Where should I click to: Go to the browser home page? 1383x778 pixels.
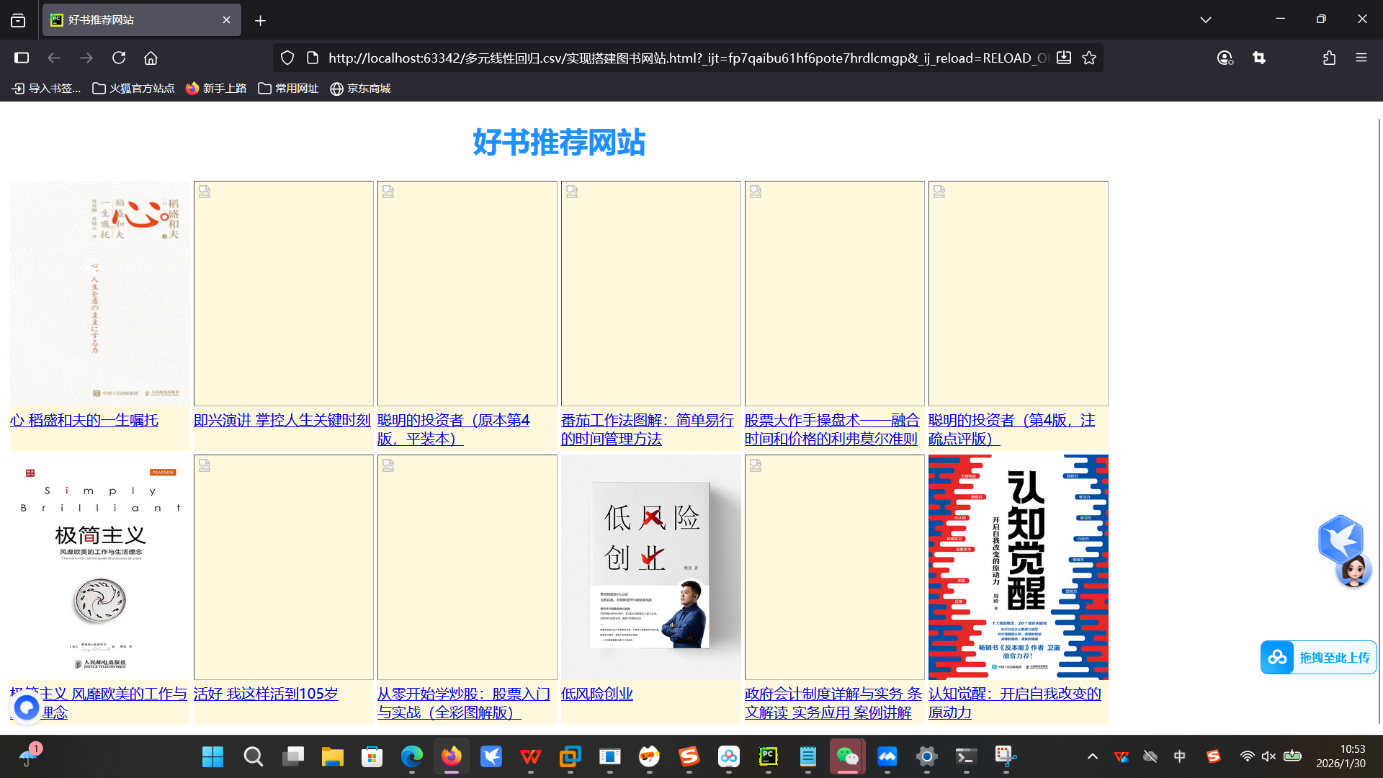click(x=151, y=58)
